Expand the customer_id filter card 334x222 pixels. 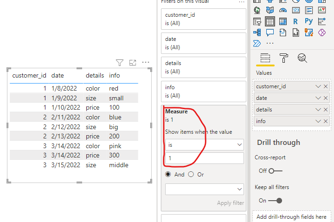[204, 19]
